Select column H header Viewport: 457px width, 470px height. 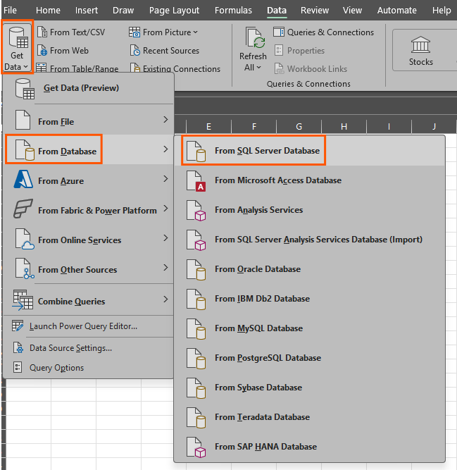pyautogui.click(x=344, y=127)
